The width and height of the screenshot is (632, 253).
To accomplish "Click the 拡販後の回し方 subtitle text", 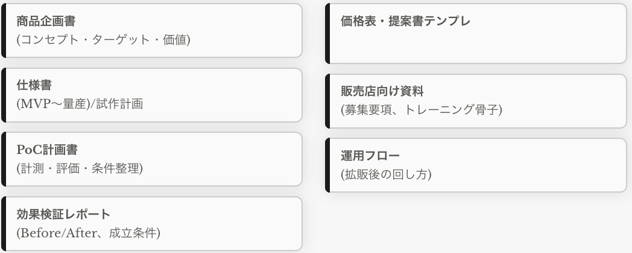I will 386,174.
